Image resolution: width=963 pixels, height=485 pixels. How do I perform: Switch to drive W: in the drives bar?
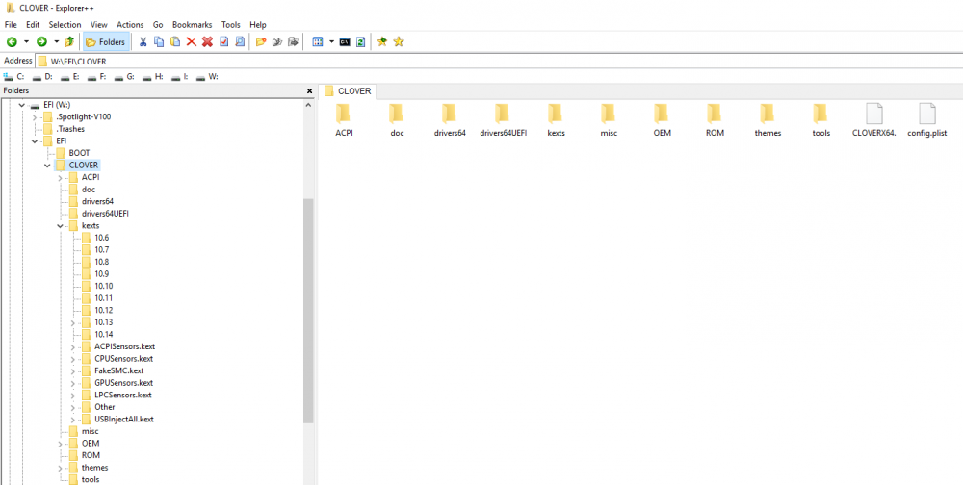coord(208,77)
